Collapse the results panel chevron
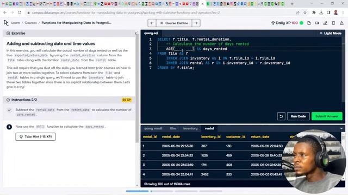This screenshot has width=348, height=195. point(341,128)
